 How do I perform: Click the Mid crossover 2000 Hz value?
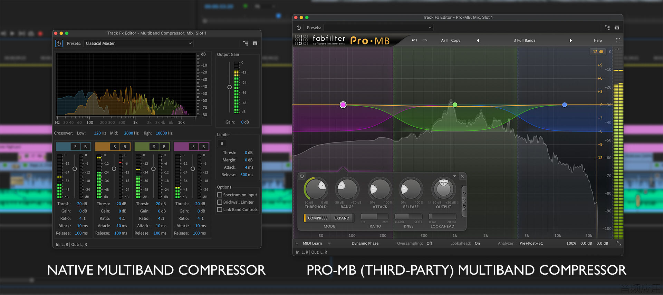pos(131,133)
